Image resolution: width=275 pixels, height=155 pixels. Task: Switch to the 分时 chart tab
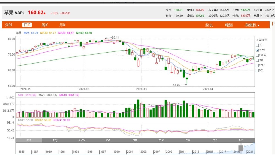tap(9, 25)
